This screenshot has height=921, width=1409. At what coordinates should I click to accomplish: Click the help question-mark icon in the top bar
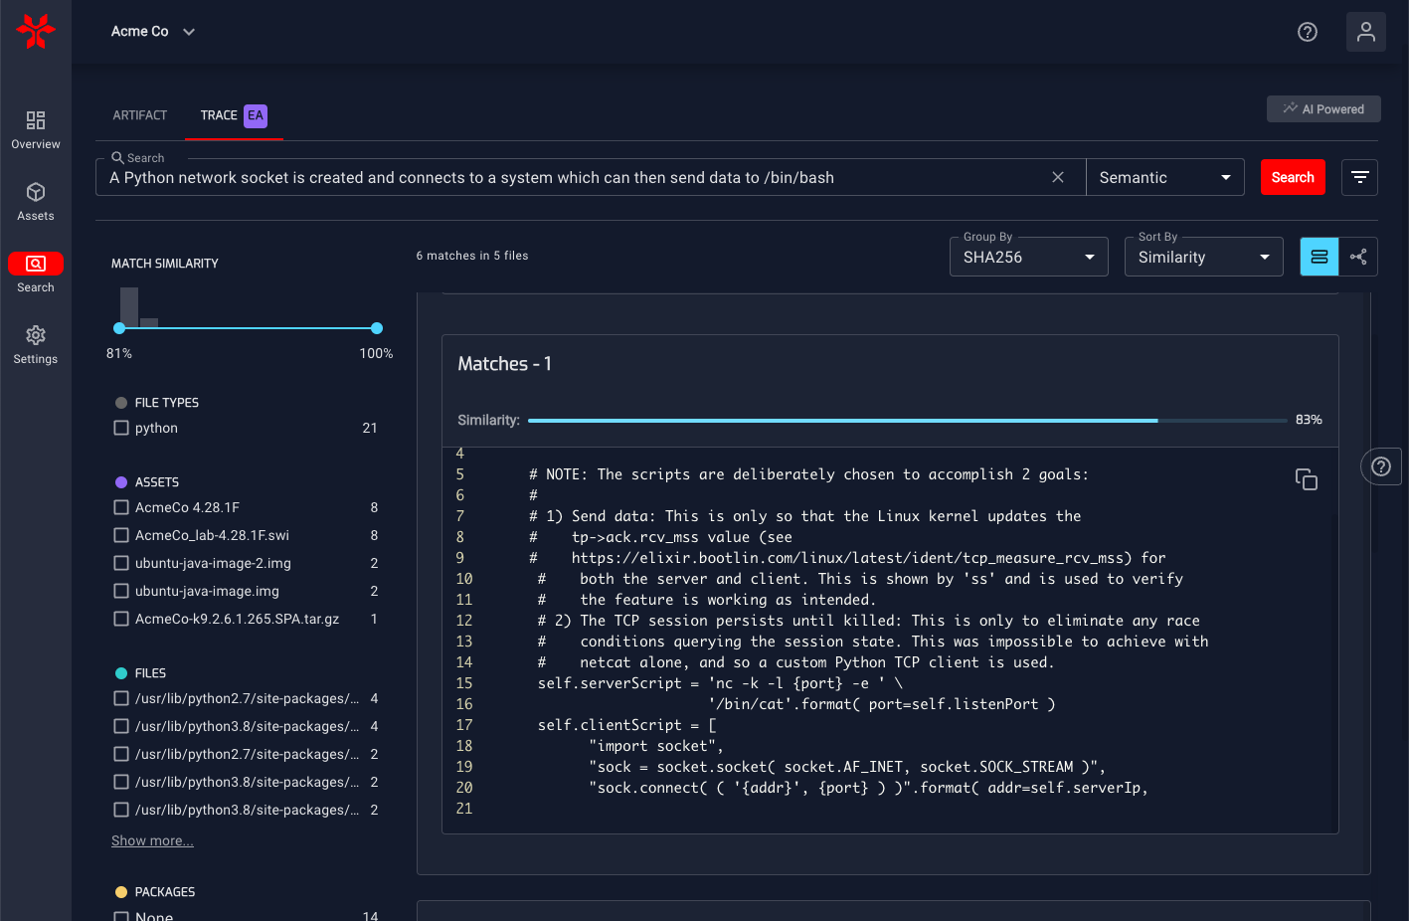point(1307,32)
